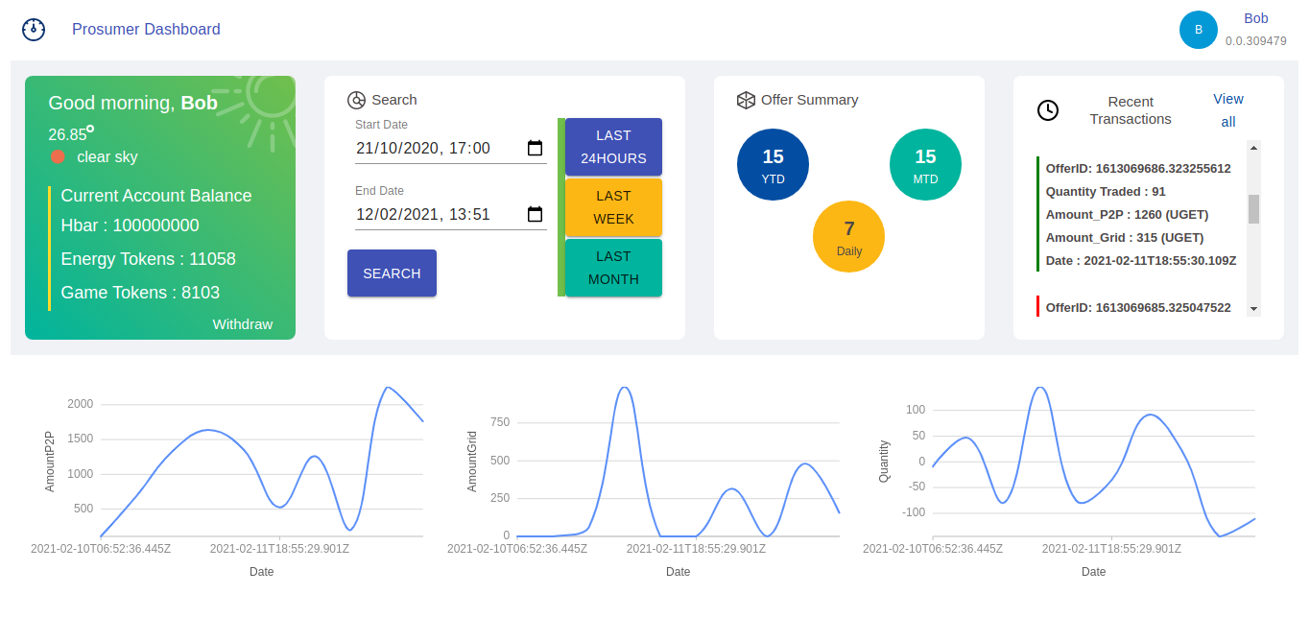Click the 7 Daily offers circle
Screen dimensions: 1310x641
pos(848,236)
